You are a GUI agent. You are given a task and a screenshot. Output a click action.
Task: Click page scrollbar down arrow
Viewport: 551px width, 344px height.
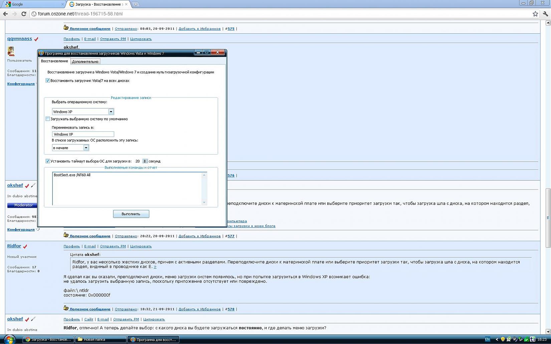tap(548, 331)
